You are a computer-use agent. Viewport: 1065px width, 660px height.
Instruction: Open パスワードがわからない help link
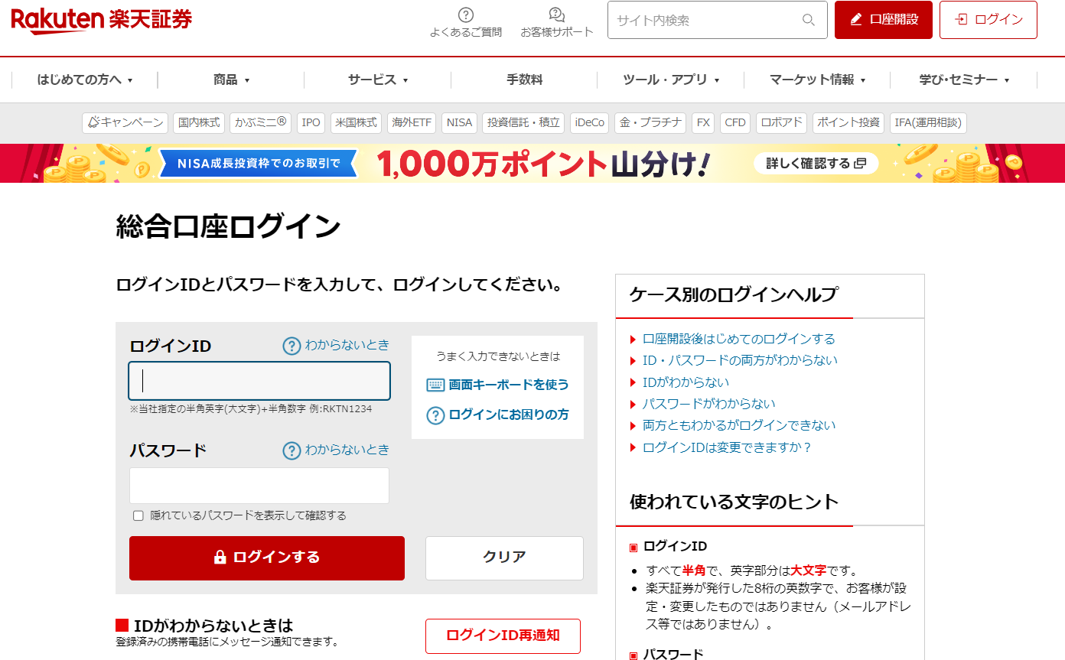click(708, 404)
